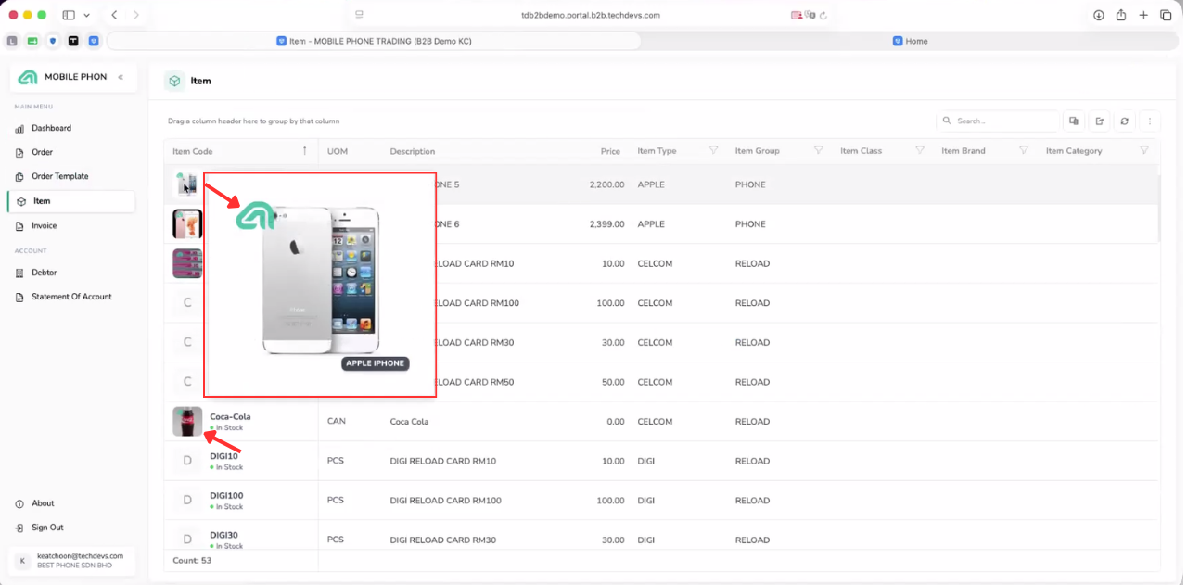Image resolution: width=1187 pixels, height=585 pixels.
Task: Open Item Brand column filter
Action: (x=1024, y=150)
